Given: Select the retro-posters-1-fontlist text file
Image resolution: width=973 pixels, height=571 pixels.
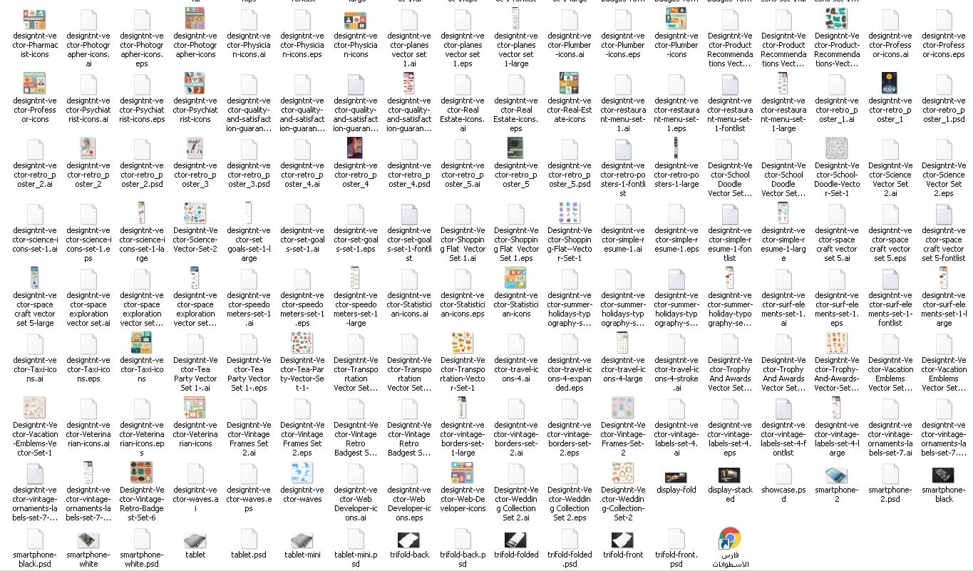Looking at the screenshot, I should click(623, 149).
